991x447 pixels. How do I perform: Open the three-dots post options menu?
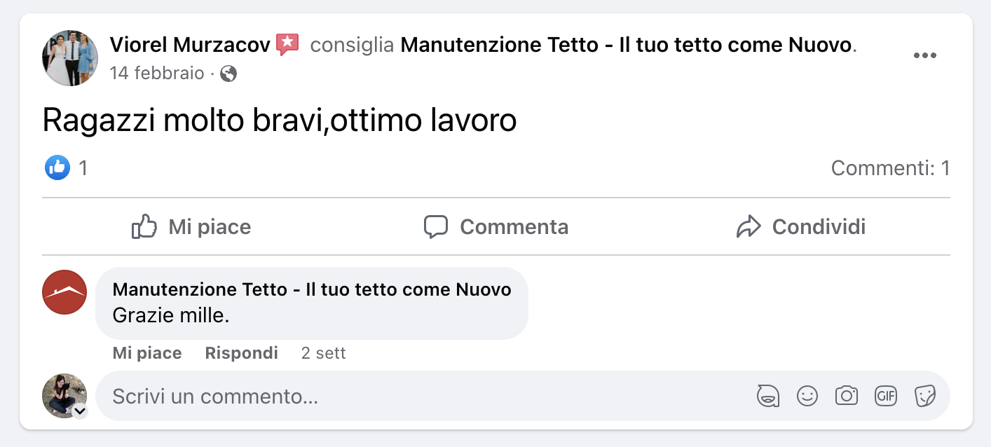pos(924,56)
